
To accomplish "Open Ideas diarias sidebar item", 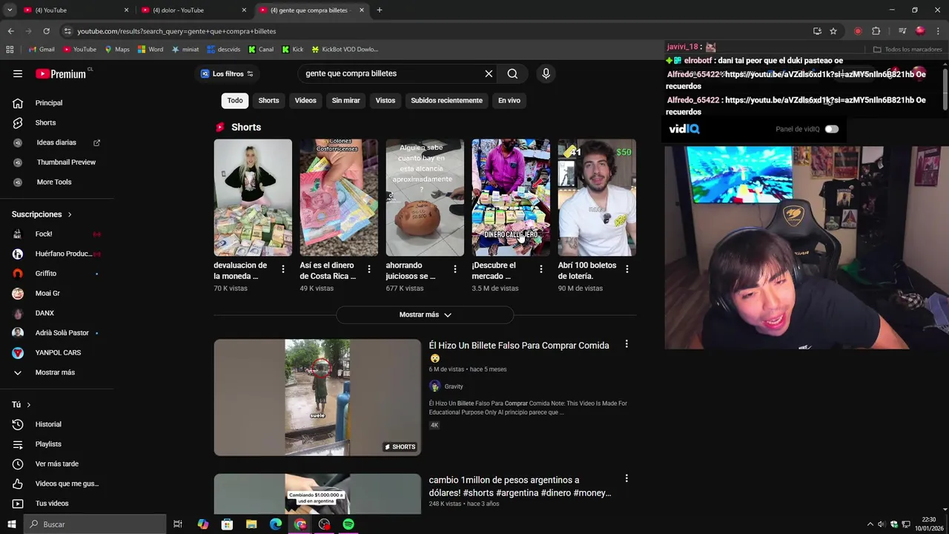I will tap(56, 142).
